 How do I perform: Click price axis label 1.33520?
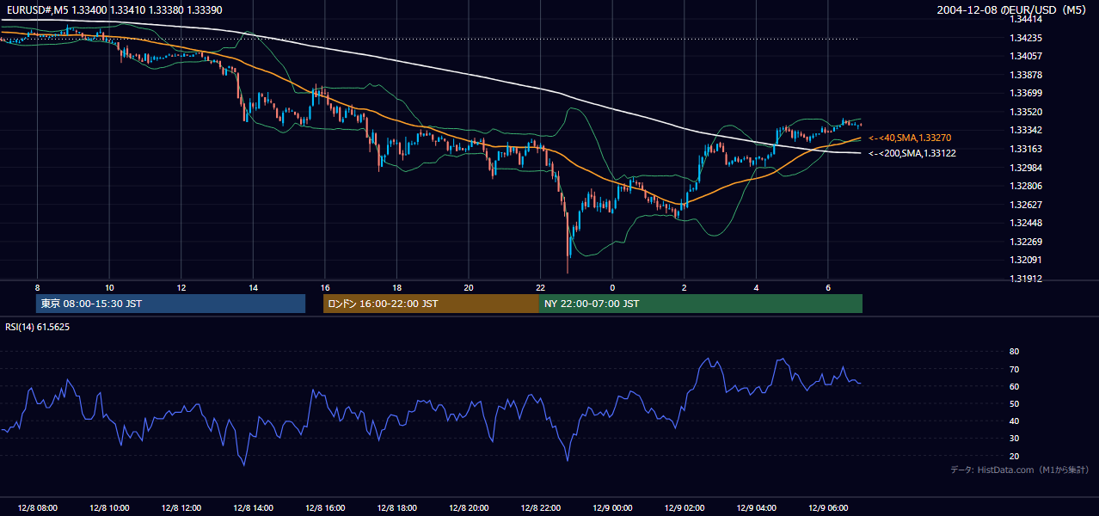pyautogui.click(x=1028, y=112)
